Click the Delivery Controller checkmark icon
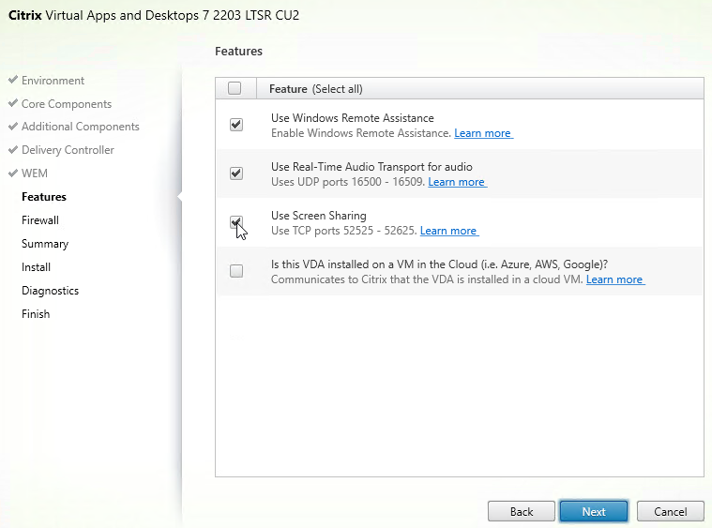The width and height of the screenshot is (712, 528). pyautogui.click(x=13, y=149)
